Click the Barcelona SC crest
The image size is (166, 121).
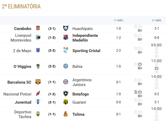[38, 82]
